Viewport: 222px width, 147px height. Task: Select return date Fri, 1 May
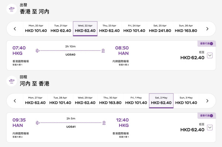[x=136, y=101]
